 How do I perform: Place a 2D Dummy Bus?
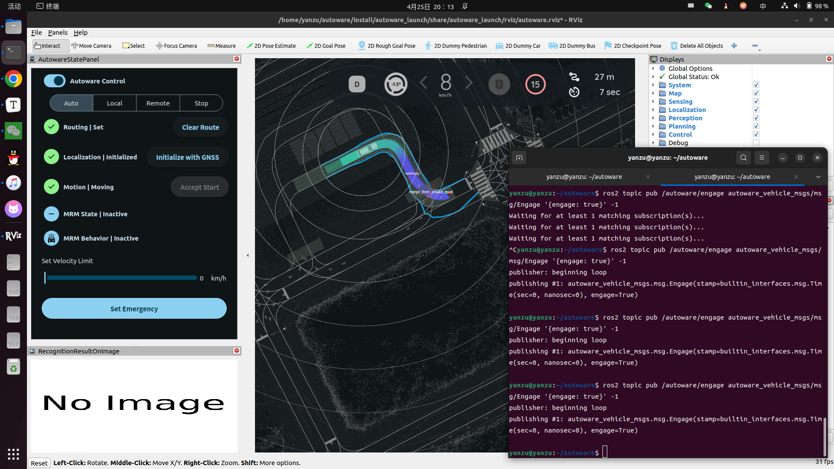point(572,46)
